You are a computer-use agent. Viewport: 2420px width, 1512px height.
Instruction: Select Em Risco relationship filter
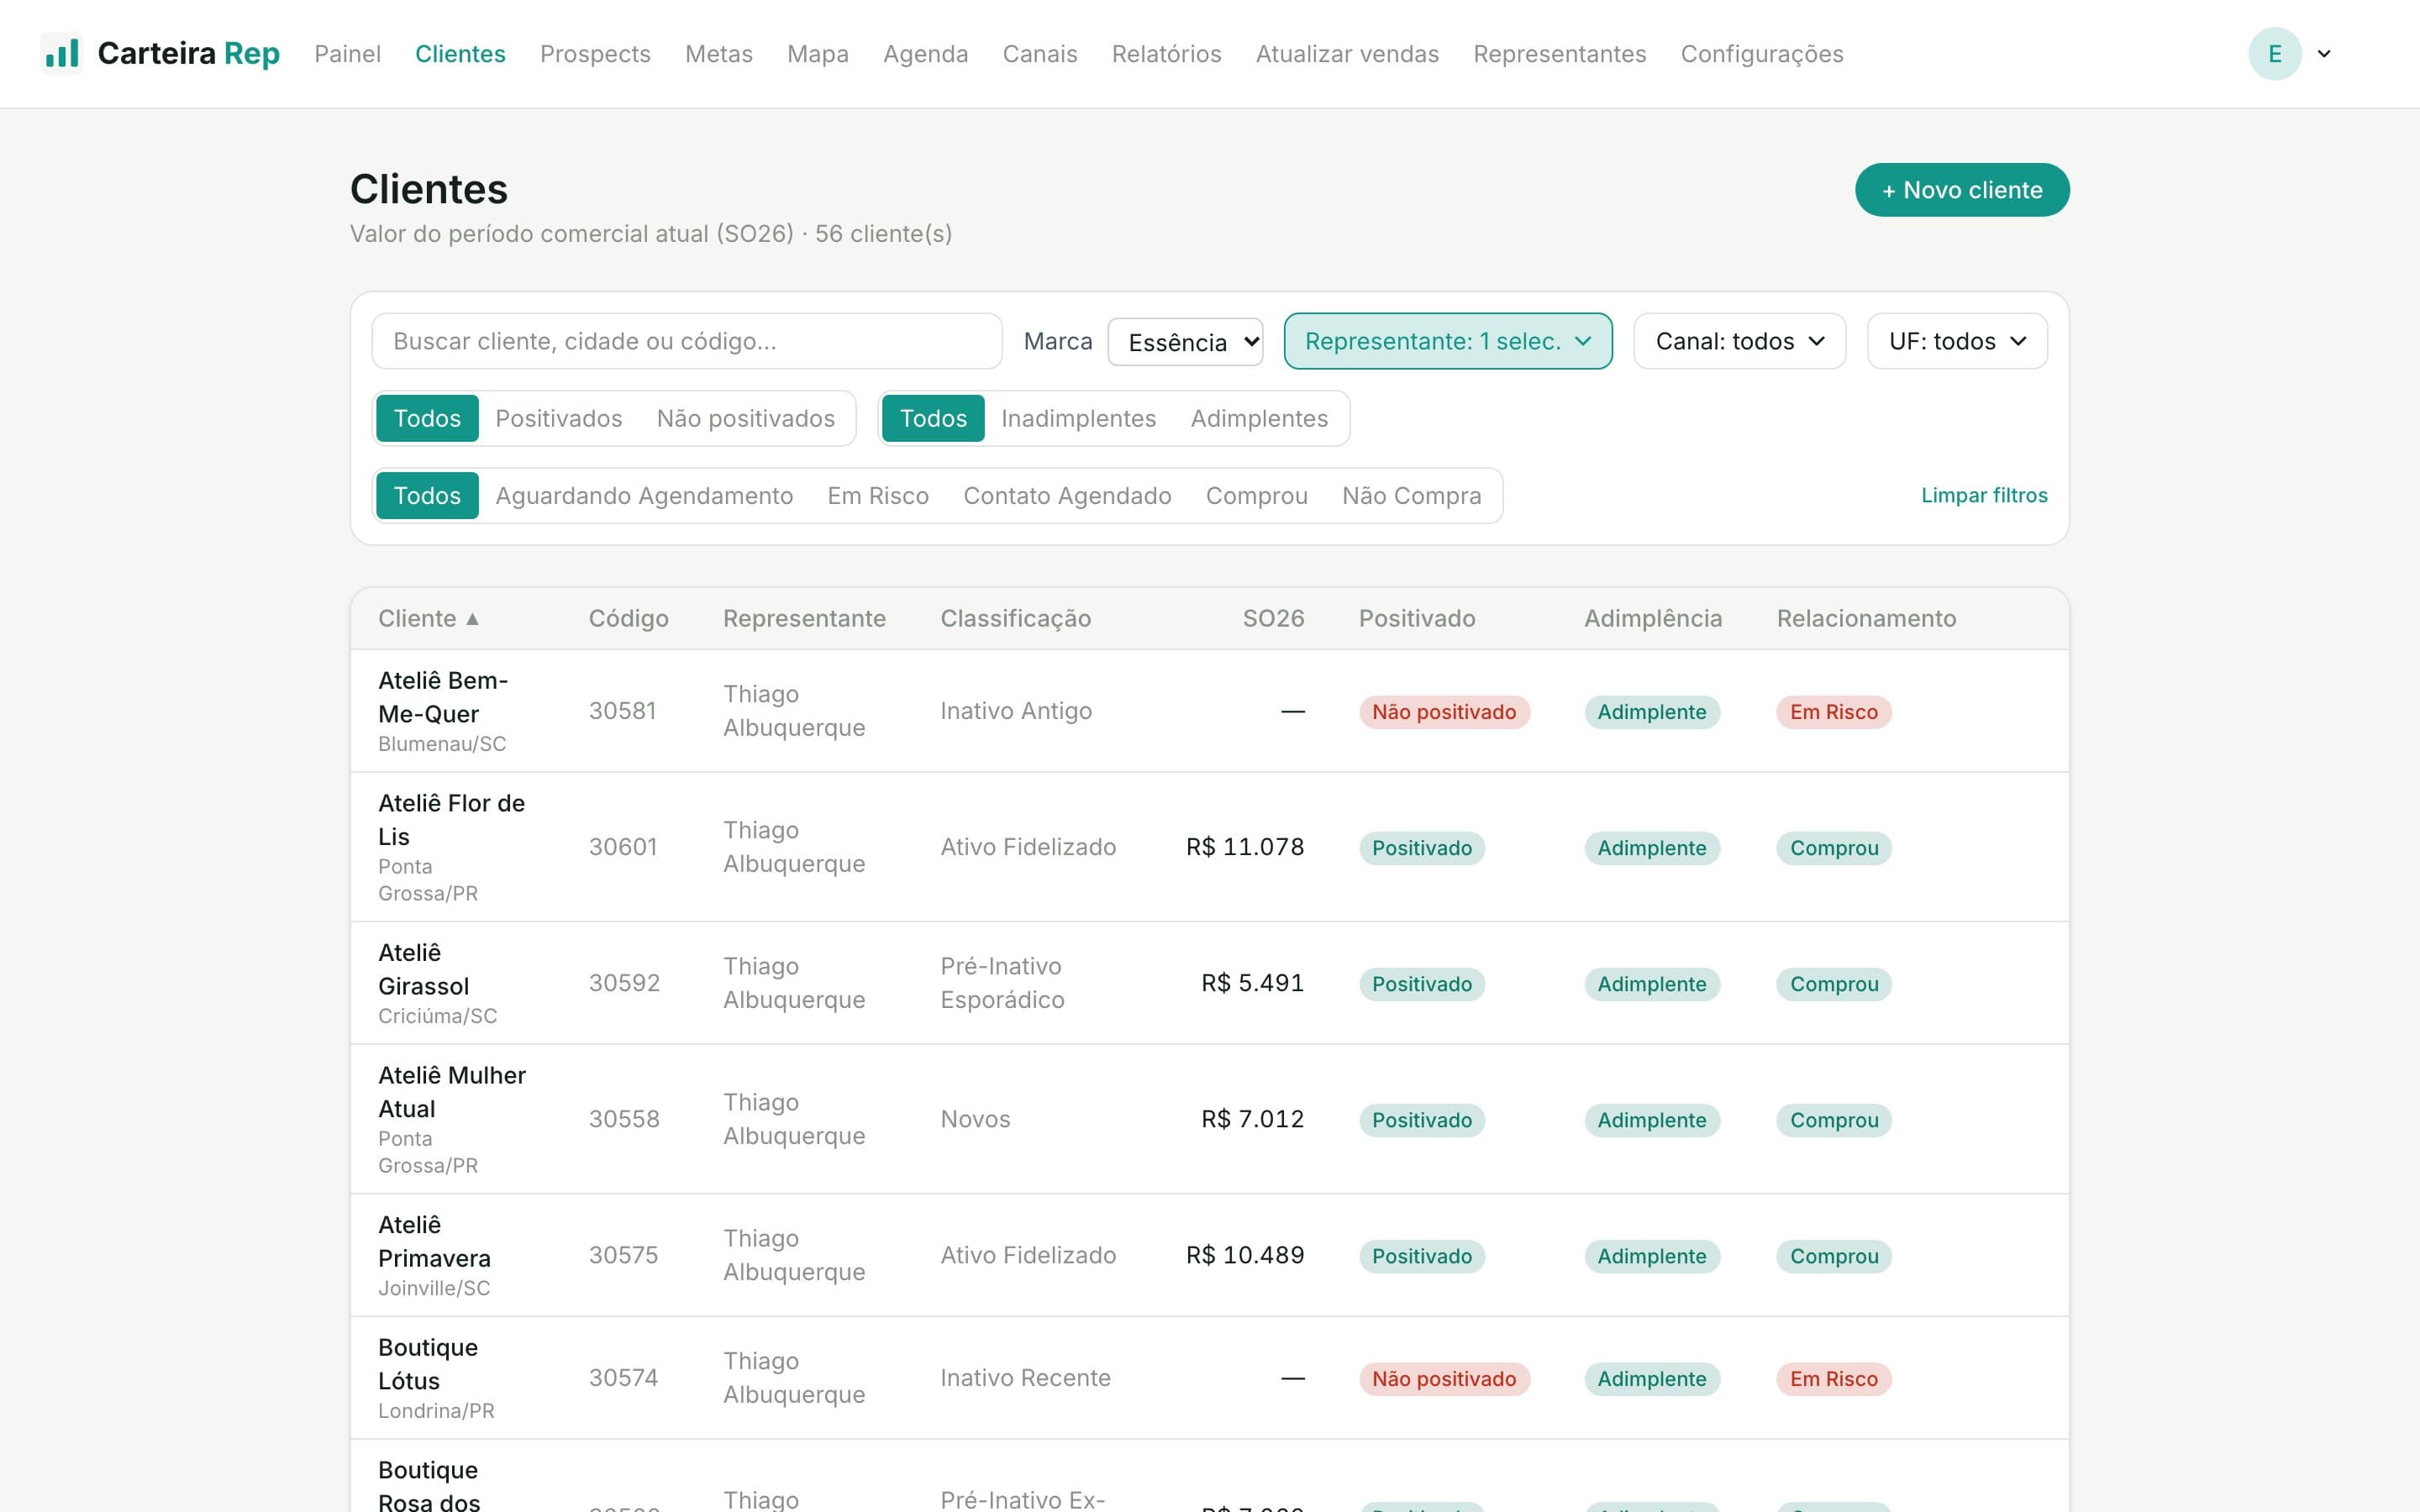pyautogui.click(x=878, y=496)
